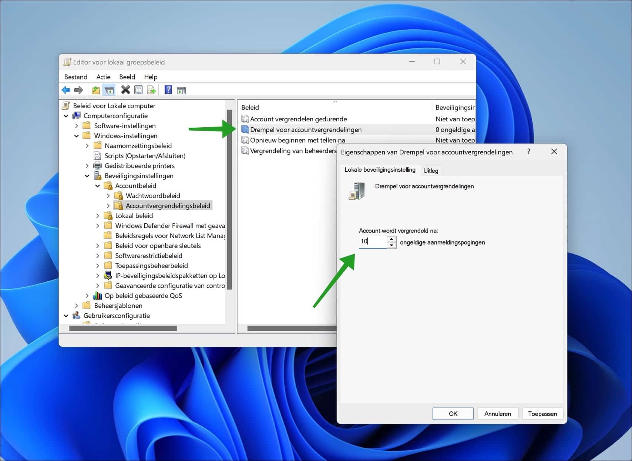
Task: Switch to the Uitleg tab
Action: [431, 170]
